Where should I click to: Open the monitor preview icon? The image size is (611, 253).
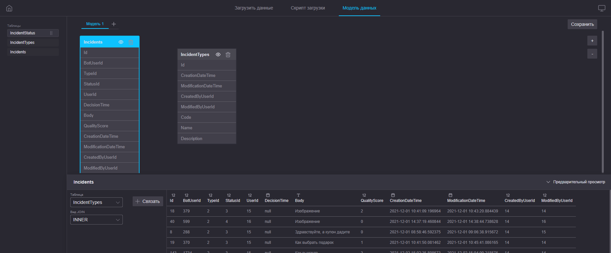[601, 8]
